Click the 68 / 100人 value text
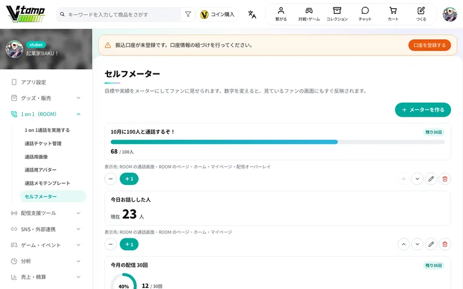This screenshot has width=463, height=289. [x=122, y=152]
